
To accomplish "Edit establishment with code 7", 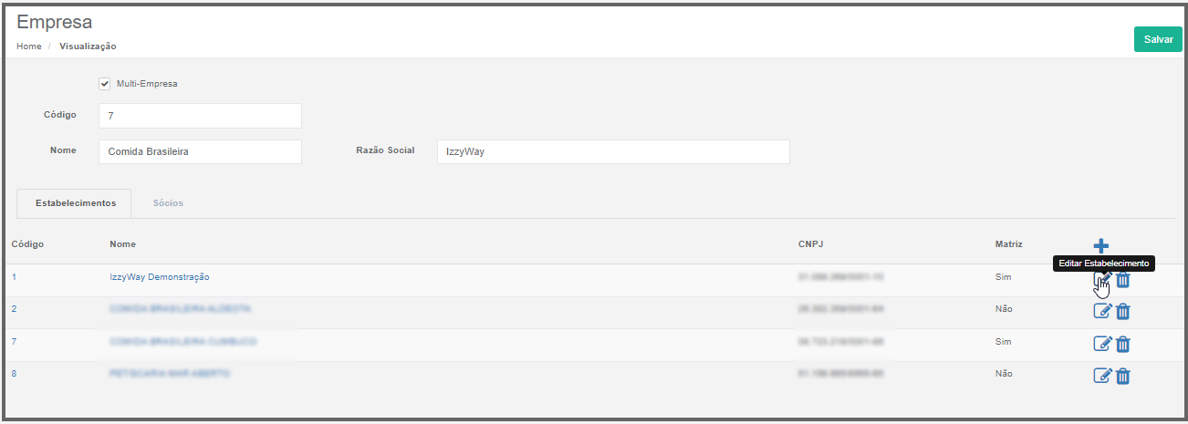I will pos(1102,343).
